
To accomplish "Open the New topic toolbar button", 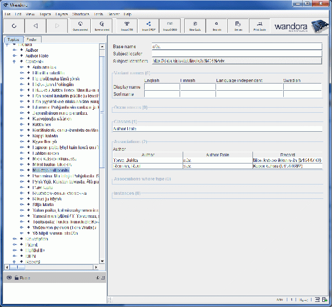I will click(195, 26).
